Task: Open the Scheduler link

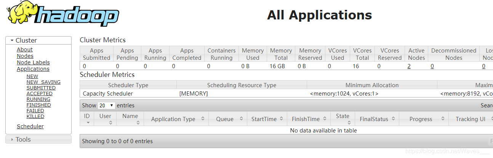Action: coord(30,126)
